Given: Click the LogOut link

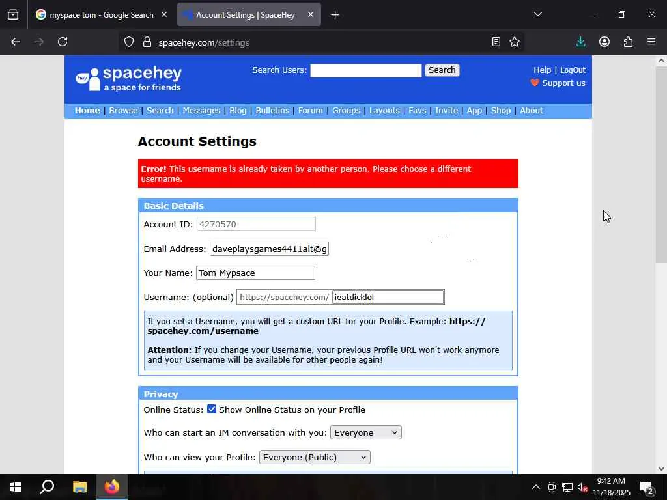Looking at the screenshot, I should click(x=573, y=70).
